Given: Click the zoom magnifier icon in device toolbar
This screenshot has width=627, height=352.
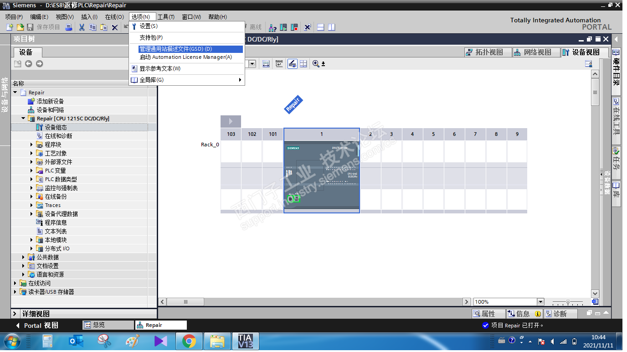Looking at the screenshot, I should pos(316,64).
